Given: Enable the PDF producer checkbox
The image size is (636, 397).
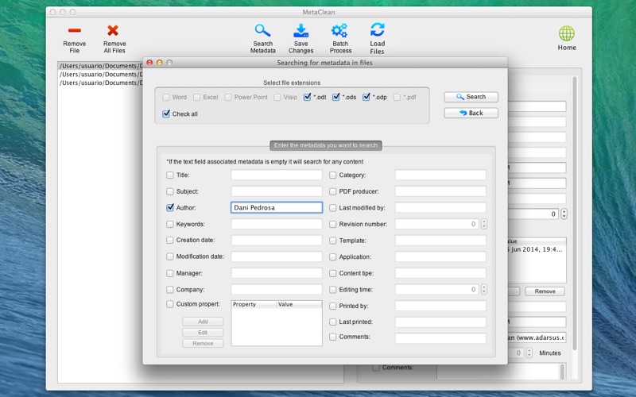Looking at the screenshot, I should tap(332, 191).
